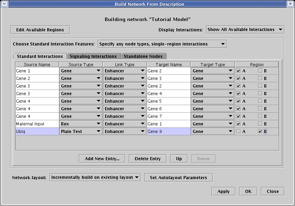This screenshot has width=295, height=206.
Task: Expand Link Type dropdown in Ubiq row
Action: tap(124, 131)
